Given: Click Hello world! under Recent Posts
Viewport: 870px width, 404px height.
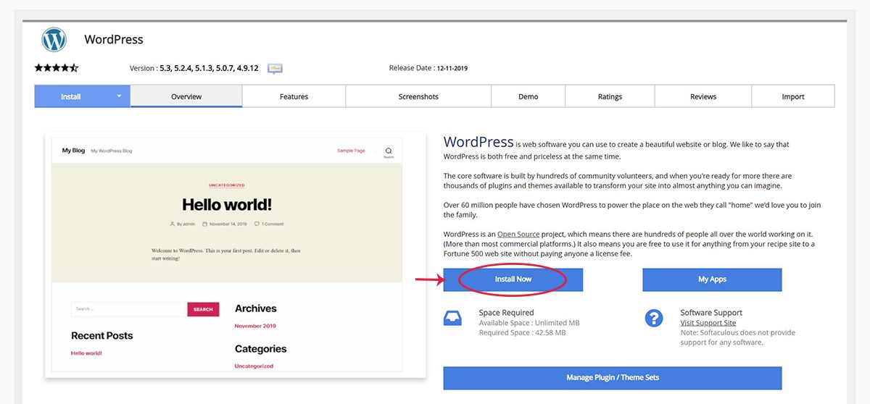Looking at the screenshot, I should [x=86, y=353].
